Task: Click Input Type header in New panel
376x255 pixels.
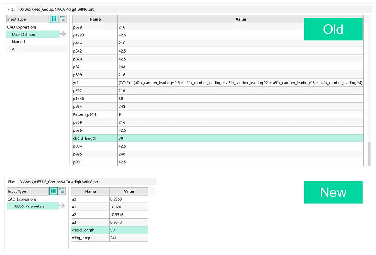Action: pyautogui.click(x=28, y=191)
